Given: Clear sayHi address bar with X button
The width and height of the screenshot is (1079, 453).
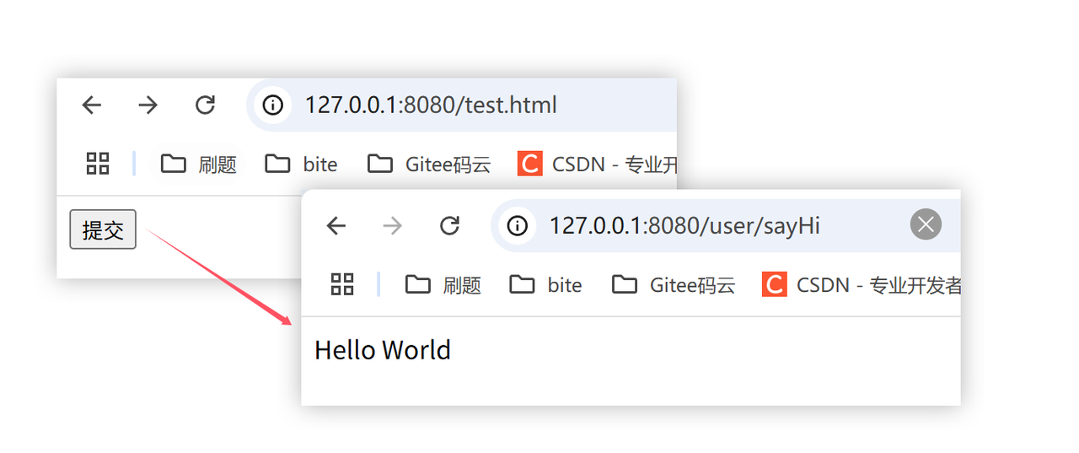Looking at the screenshot, I should (926, 224).
